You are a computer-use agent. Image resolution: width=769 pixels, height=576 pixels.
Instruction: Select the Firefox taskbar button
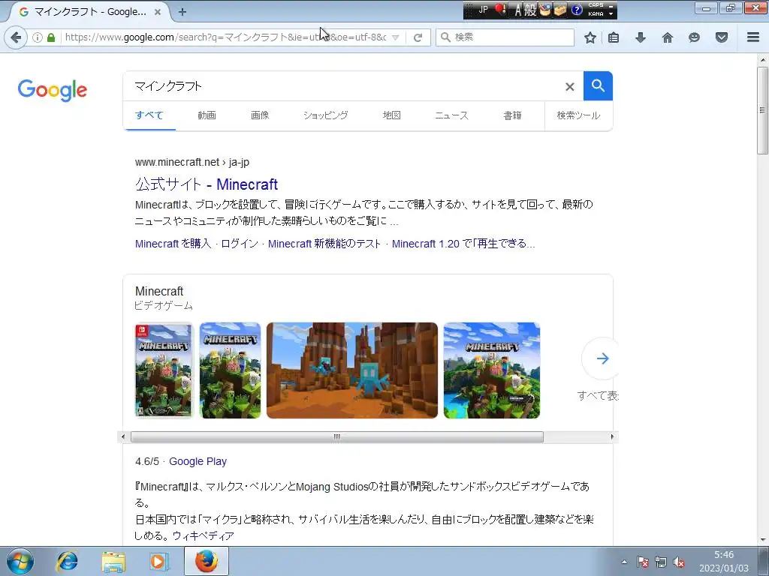[x=207, y=561]
